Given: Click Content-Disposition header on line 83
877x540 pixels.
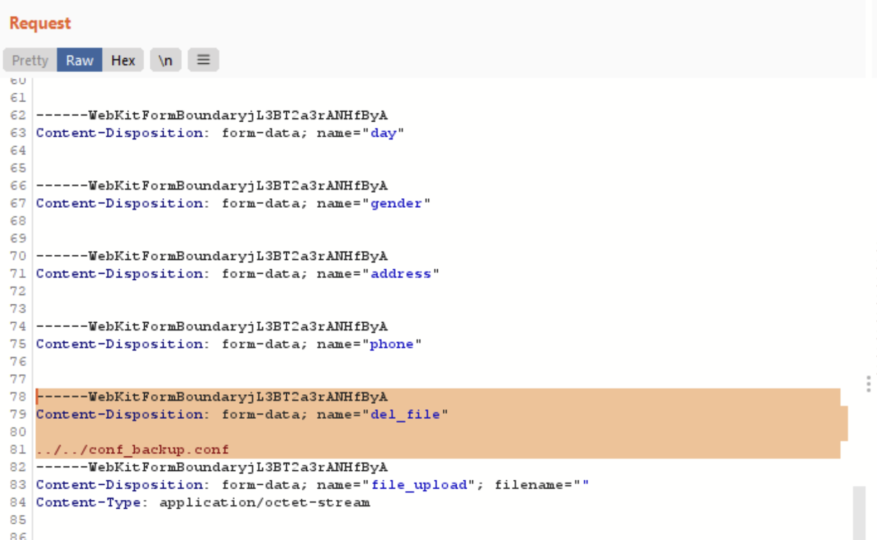Looking at the screenshot, I should [x=120, y=485].
